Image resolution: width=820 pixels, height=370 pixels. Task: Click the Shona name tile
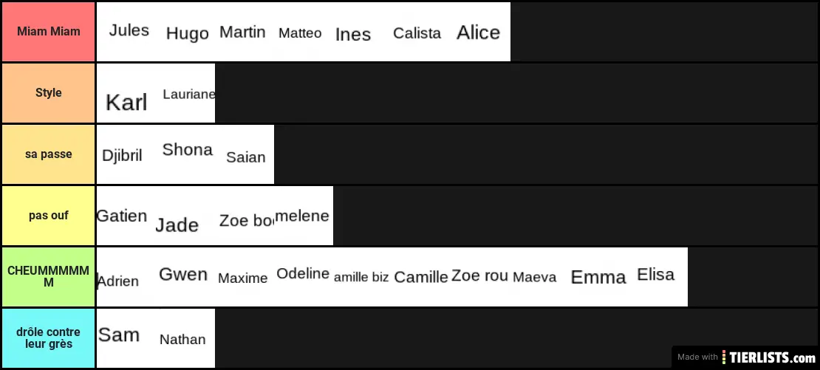(x=186, y=151)
